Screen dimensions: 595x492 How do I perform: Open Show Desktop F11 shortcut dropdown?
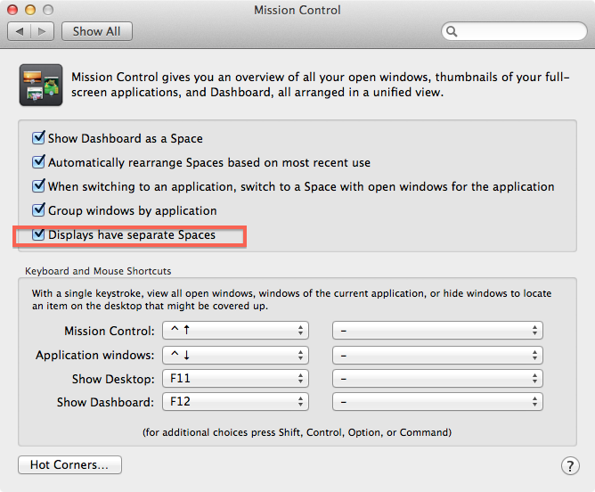pyautogui.click(x=236, y=379)
